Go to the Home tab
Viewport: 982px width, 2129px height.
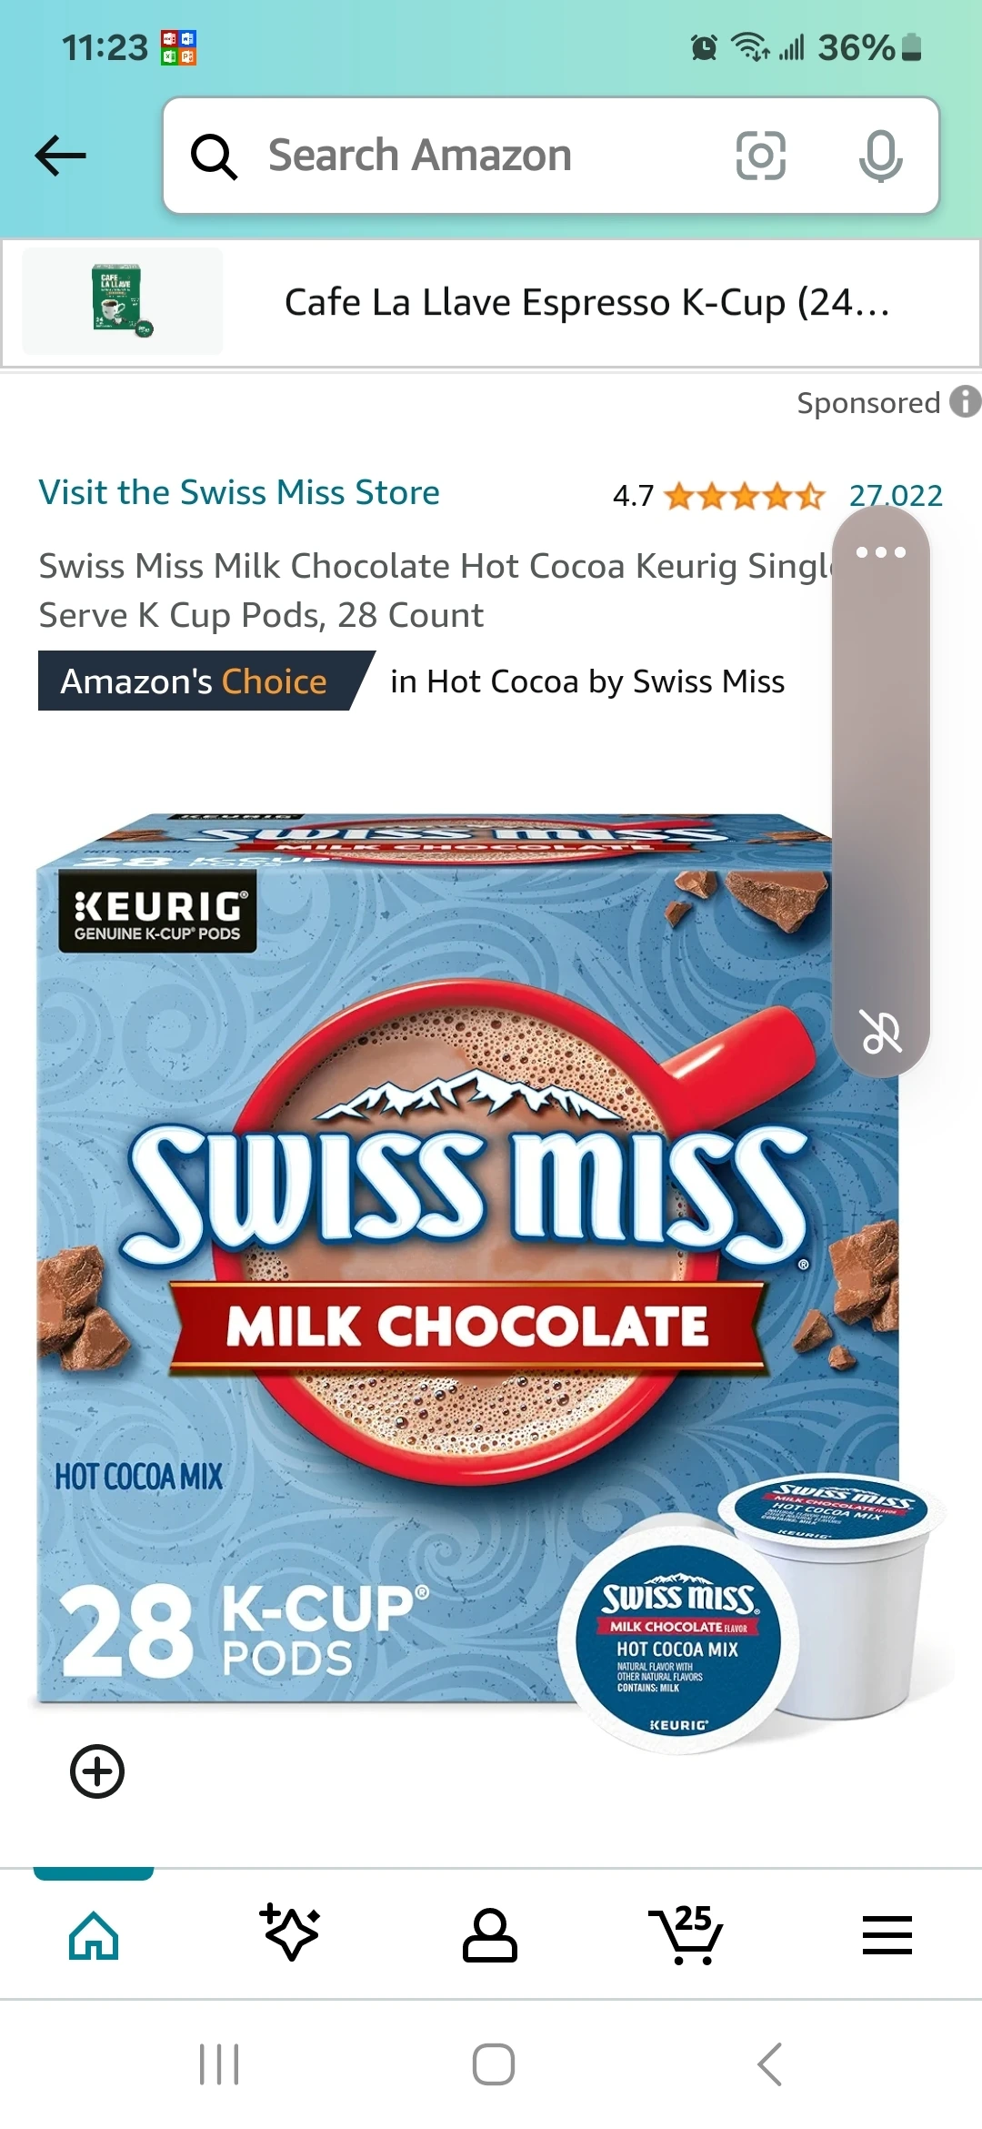(94, 1934)
